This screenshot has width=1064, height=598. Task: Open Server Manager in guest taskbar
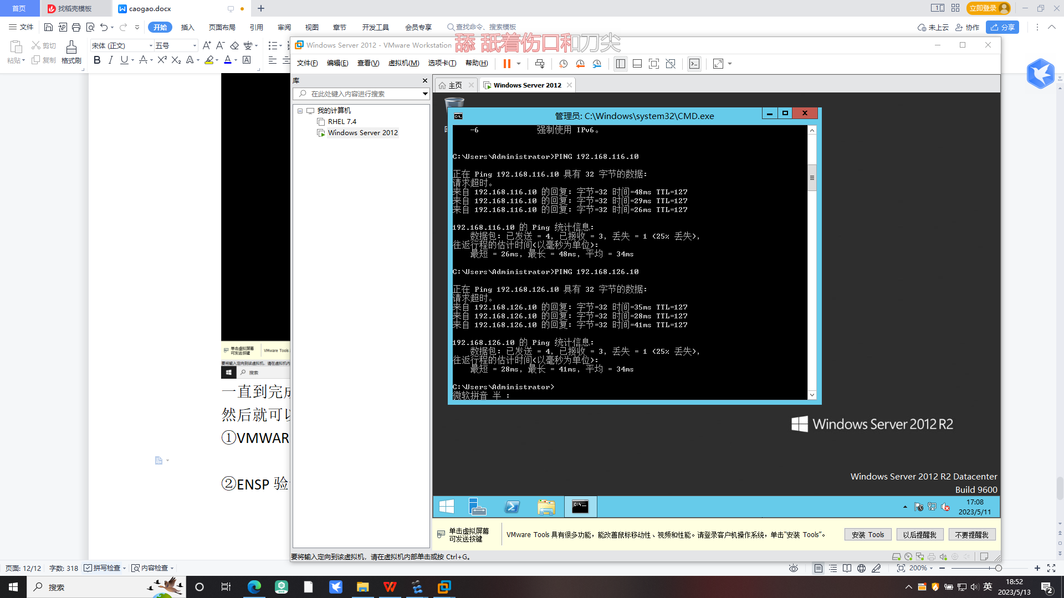pos(477,507)
